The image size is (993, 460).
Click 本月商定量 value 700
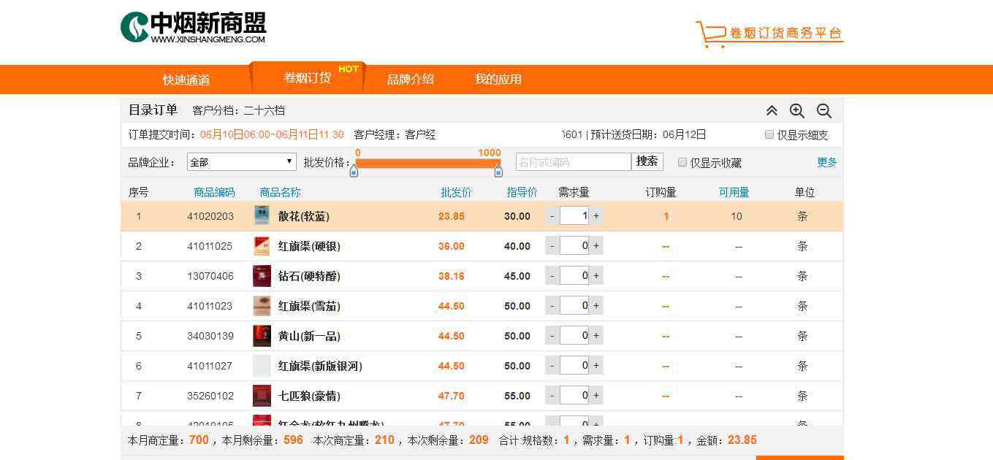(199, 440)
